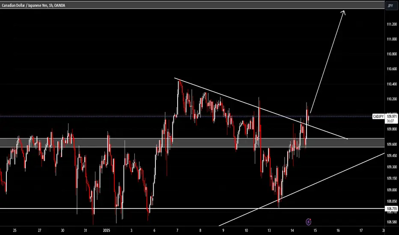Viewport: 399px width, 235px height.
Task: Click the candle countdown timer 36:07
Action: point(390,121)
